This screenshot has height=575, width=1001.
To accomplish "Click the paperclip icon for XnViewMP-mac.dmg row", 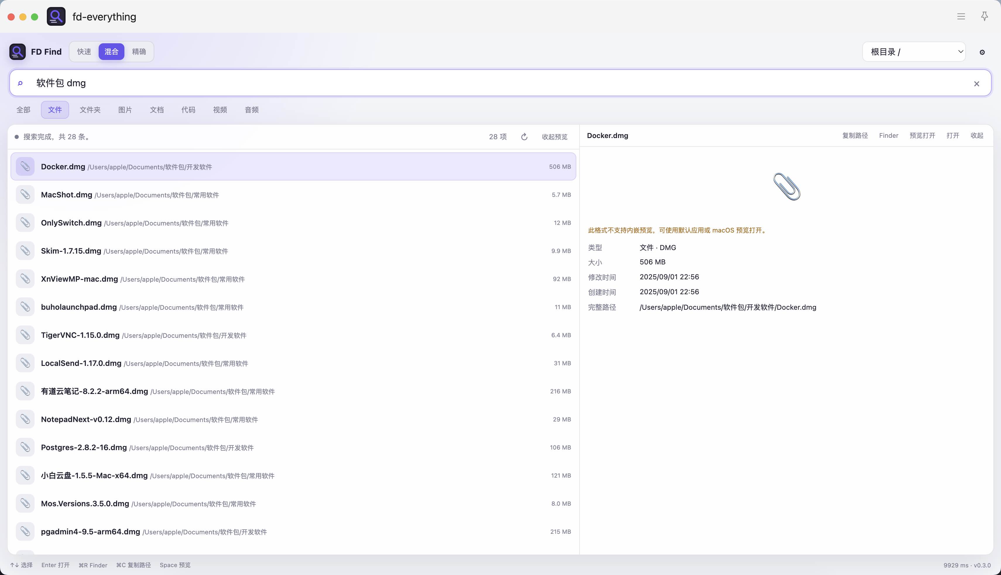I will [x=25, y=278].
